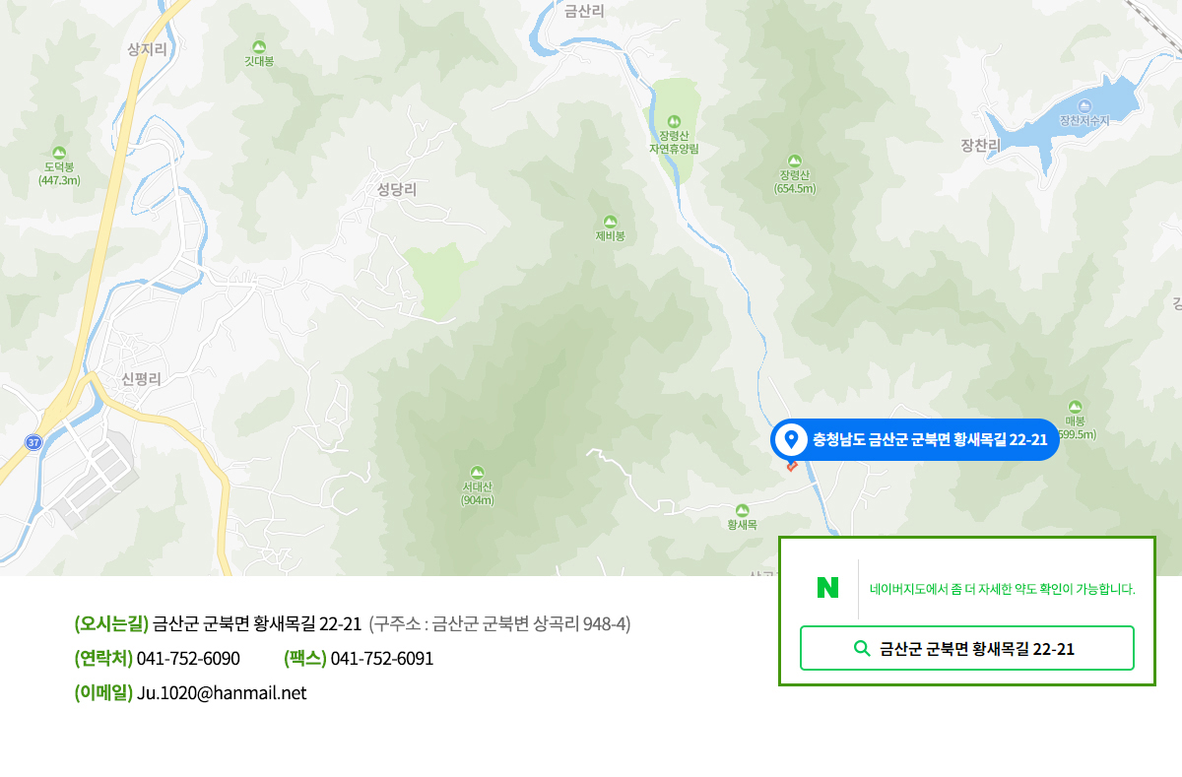
Task: Click the email Ju.1020@hanmail.net
Action: (222, 692)
